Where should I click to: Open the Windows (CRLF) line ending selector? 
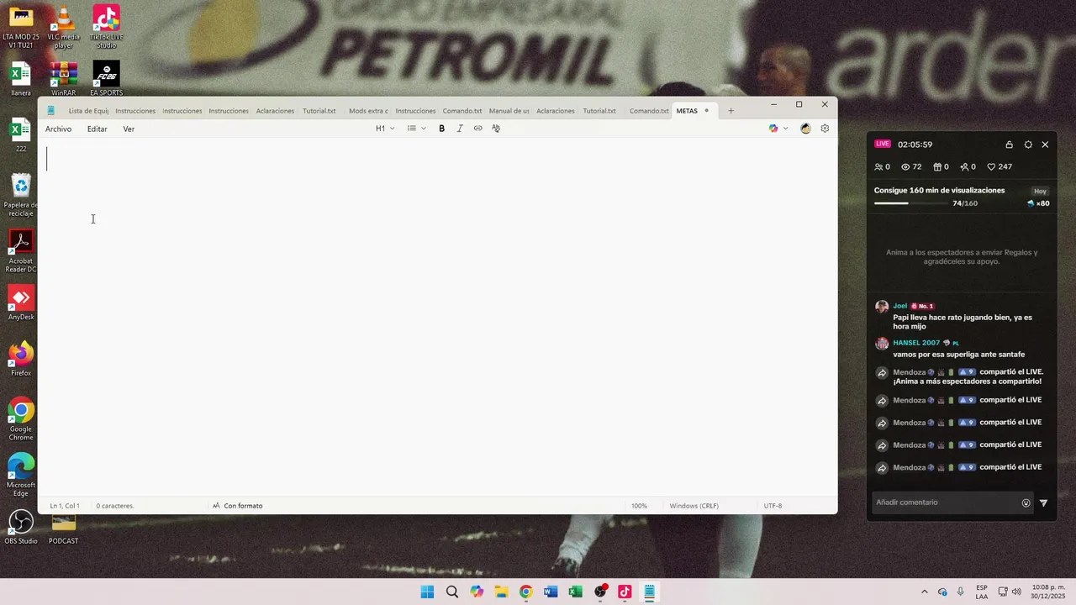pos(694,506)
